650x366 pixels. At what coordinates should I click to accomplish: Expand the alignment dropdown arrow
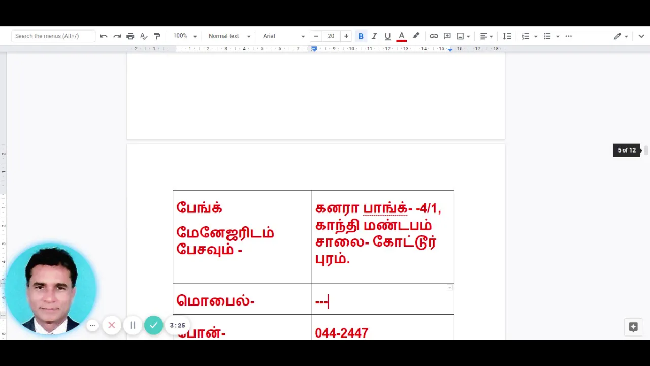point(491,36)
